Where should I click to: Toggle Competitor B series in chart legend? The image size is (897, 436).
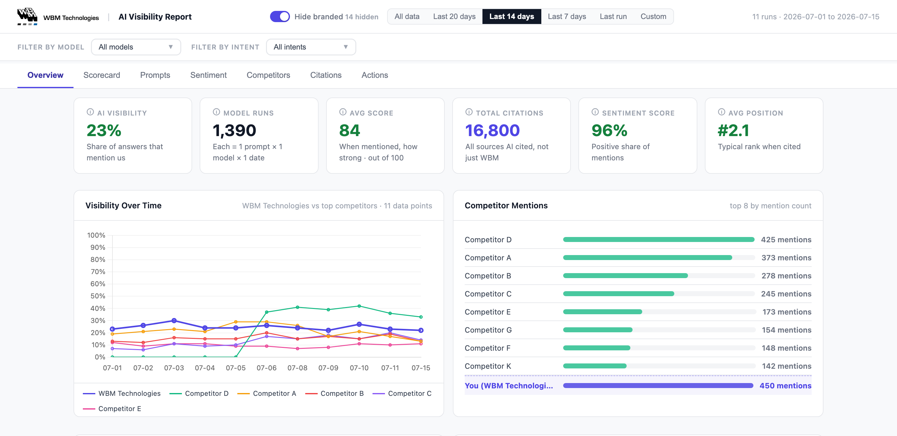[334, 394]
